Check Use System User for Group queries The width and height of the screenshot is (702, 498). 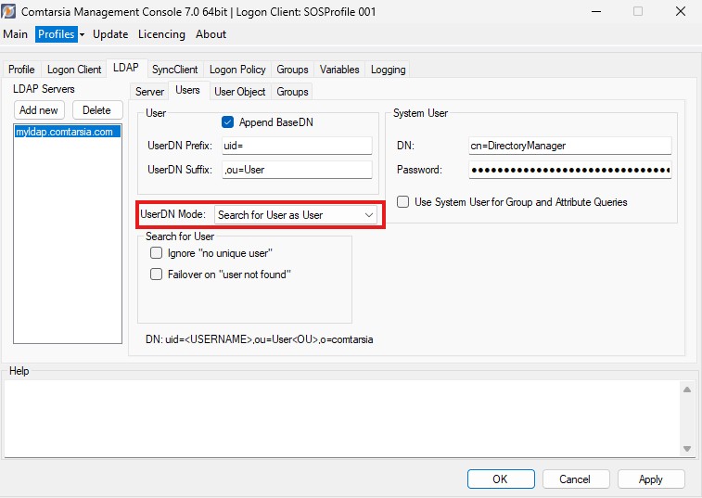[402, 202]
